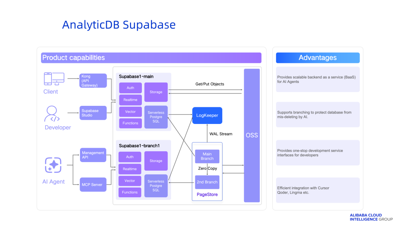The image size is (400, 225).
Task: Select the 2nd Branch box in PageStore
Action: coord(207,182)
